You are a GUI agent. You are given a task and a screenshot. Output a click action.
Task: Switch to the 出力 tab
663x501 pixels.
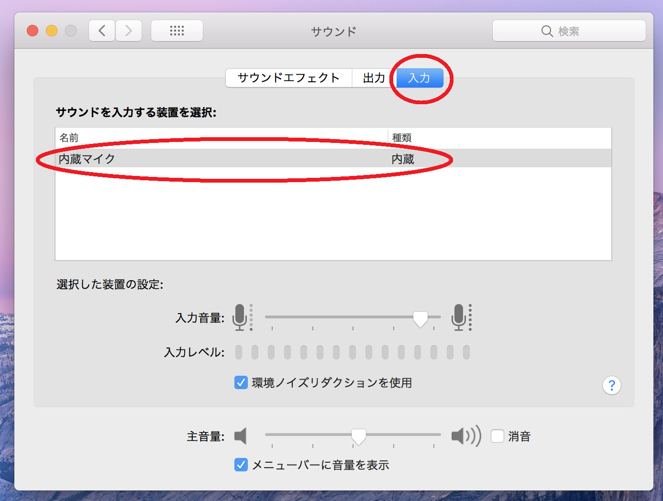click(x=374, y=78)
